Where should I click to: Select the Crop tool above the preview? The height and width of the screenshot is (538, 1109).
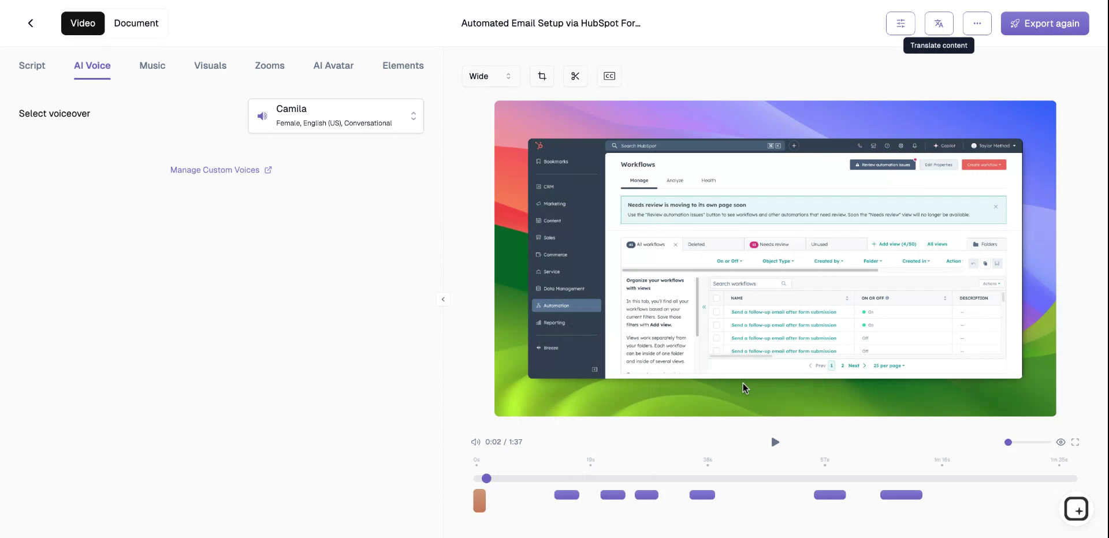[x=541, y=76]
